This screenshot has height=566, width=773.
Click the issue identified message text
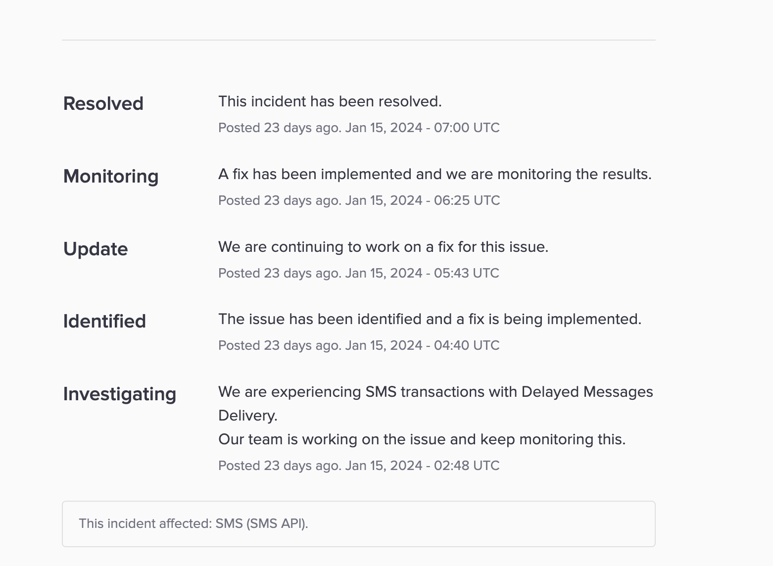tap(430, 319)
